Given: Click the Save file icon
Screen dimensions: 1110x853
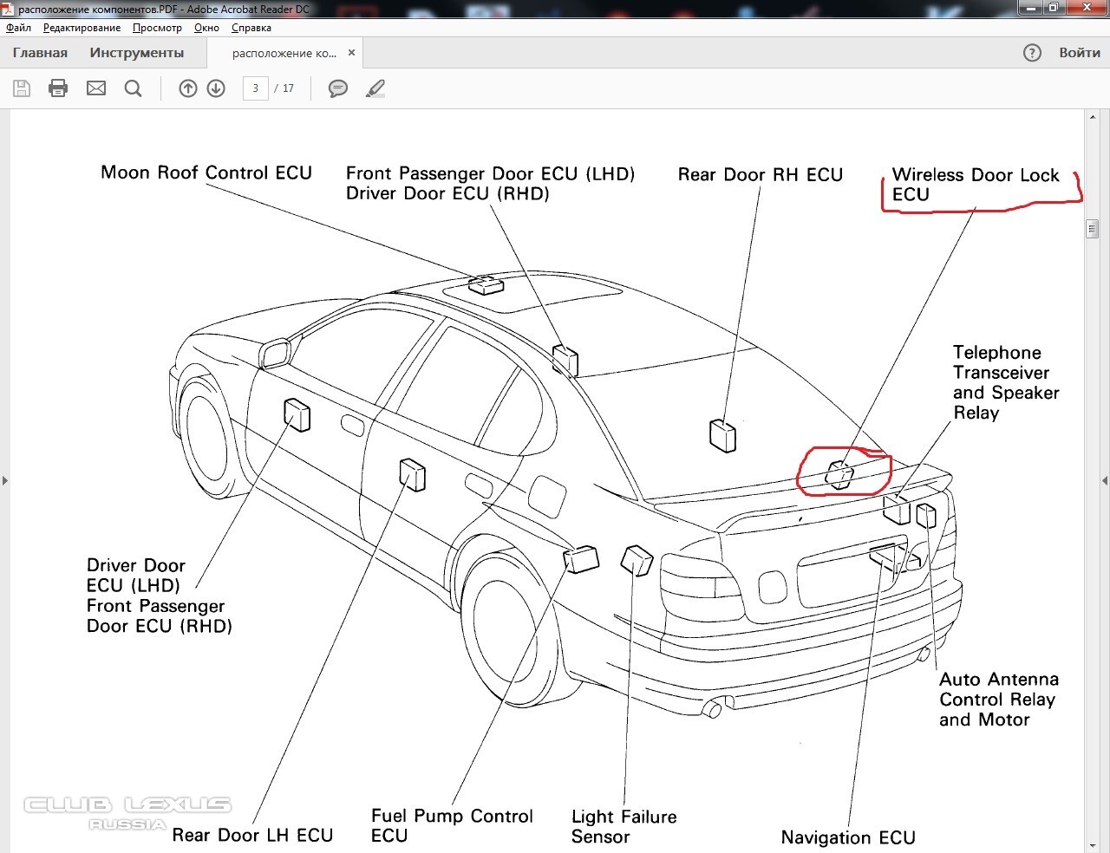Looking at the screenshot, I should [22, 88].
